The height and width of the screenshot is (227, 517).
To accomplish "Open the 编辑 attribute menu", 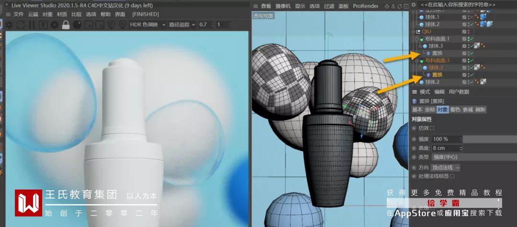I will click(439, 92).
